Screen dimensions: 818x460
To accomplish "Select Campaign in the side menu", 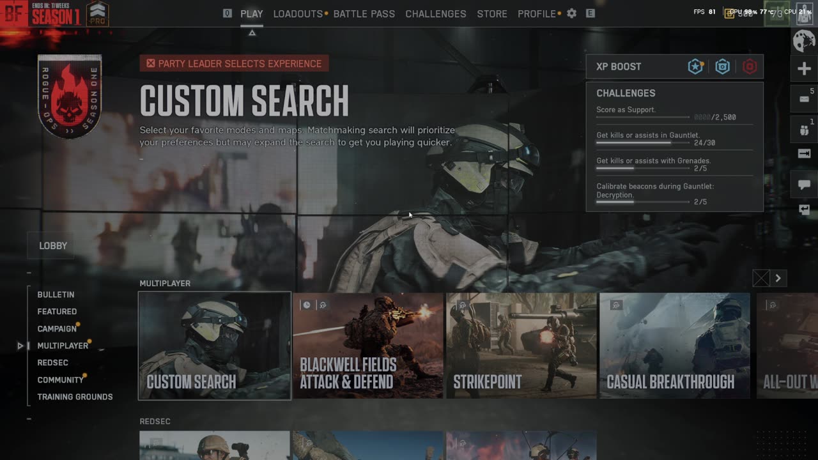I will [x=57, y=328].
